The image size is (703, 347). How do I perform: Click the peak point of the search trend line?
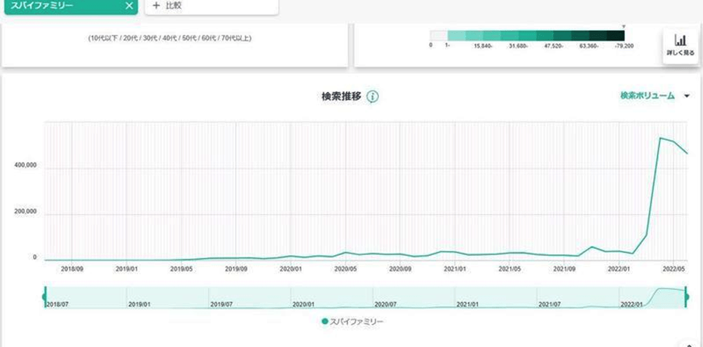pos(660,137)
